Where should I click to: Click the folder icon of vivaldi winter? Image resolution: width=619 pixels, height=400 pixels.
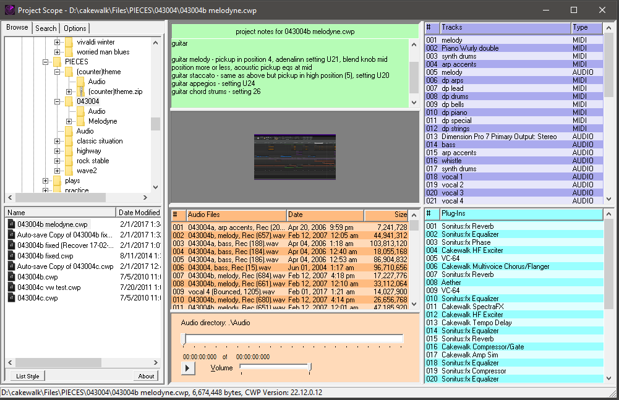click(x=69, y=42)
